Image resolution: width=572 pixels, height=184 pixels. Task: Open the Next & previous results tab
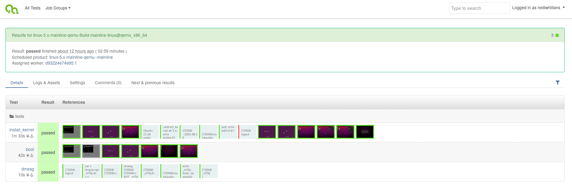click(x=153, y=83)
